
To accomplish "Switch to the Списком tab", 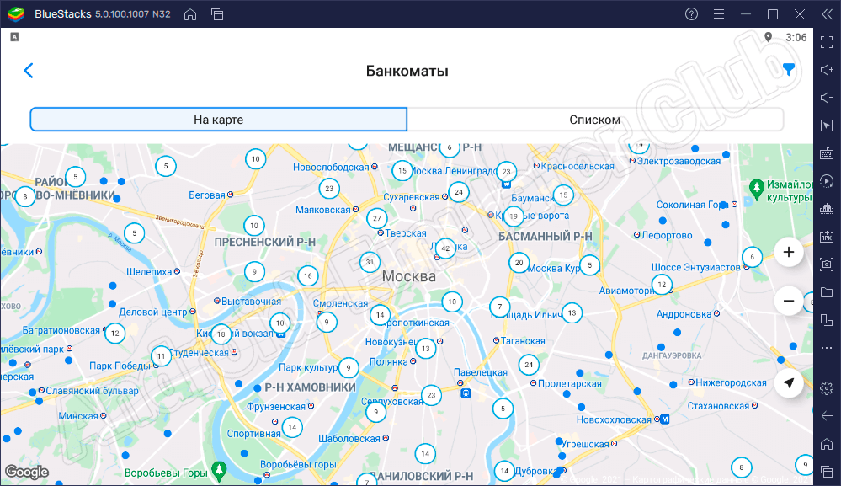I will click(x=595, y=120).
